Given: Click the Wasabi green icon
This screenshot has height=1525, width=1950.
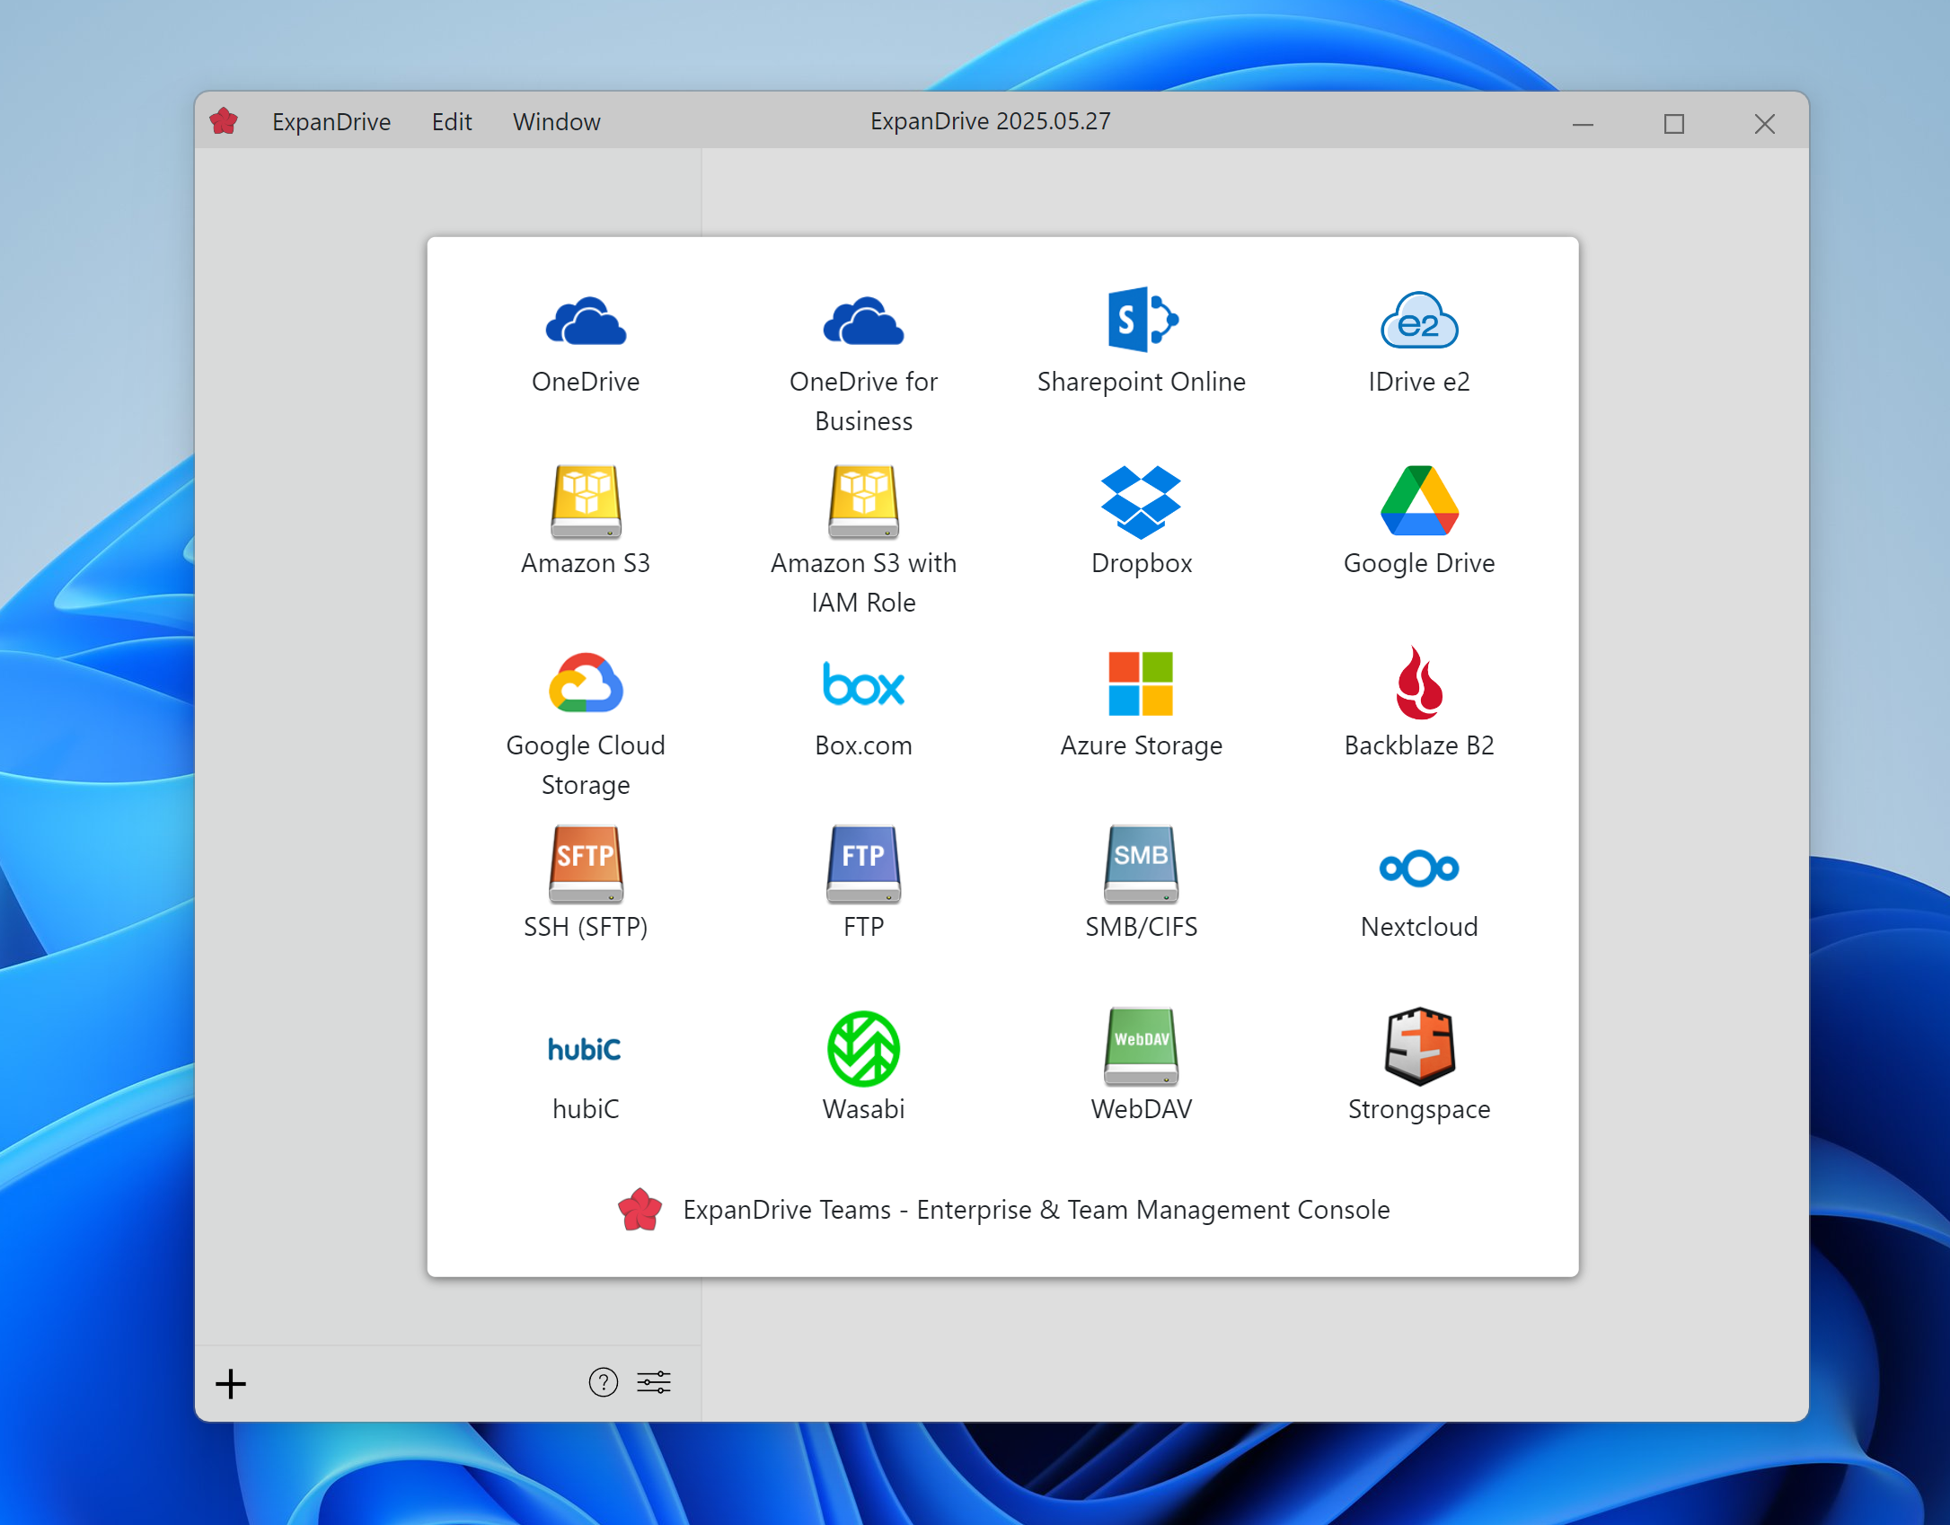Looking at the screenshot, I should pyautogui.click(x=863, y=1048).
